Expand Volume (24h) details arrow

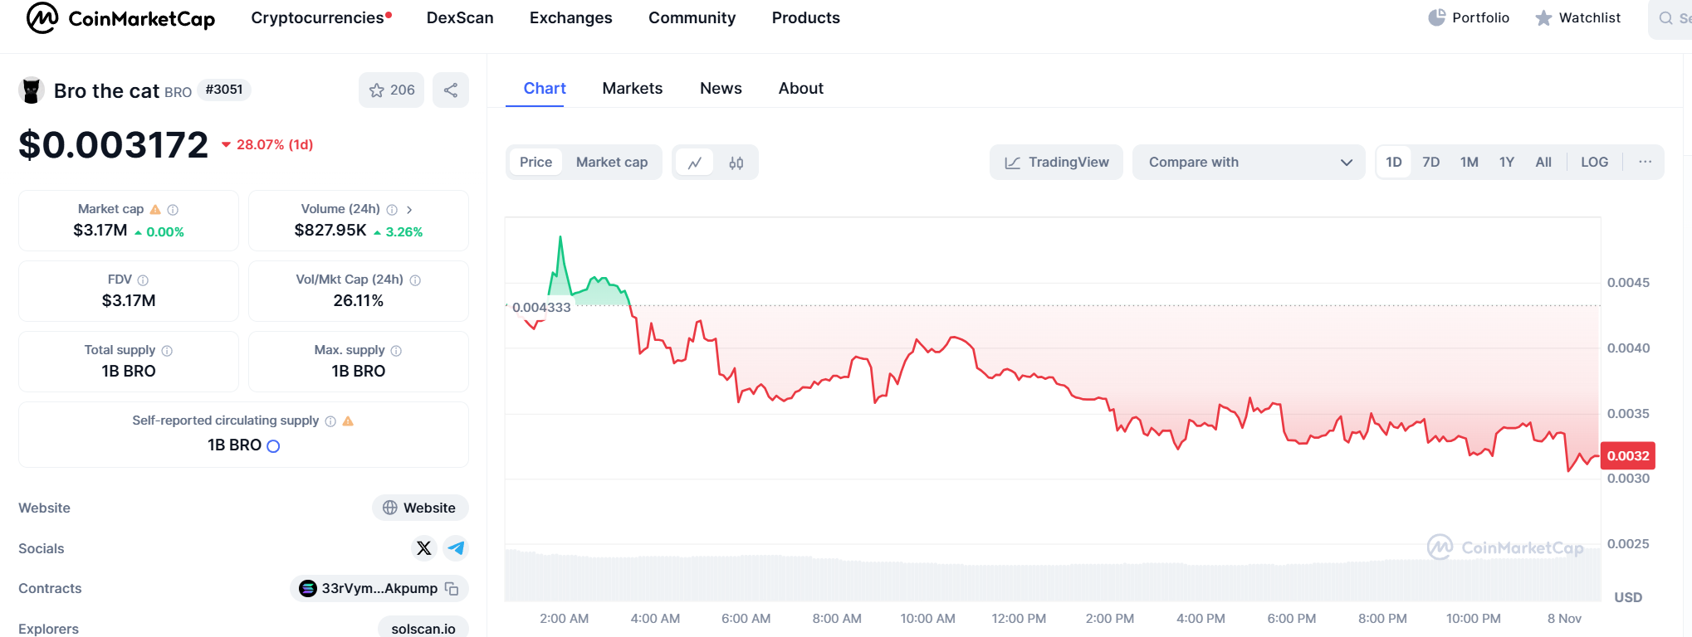(x=409, y=210)
